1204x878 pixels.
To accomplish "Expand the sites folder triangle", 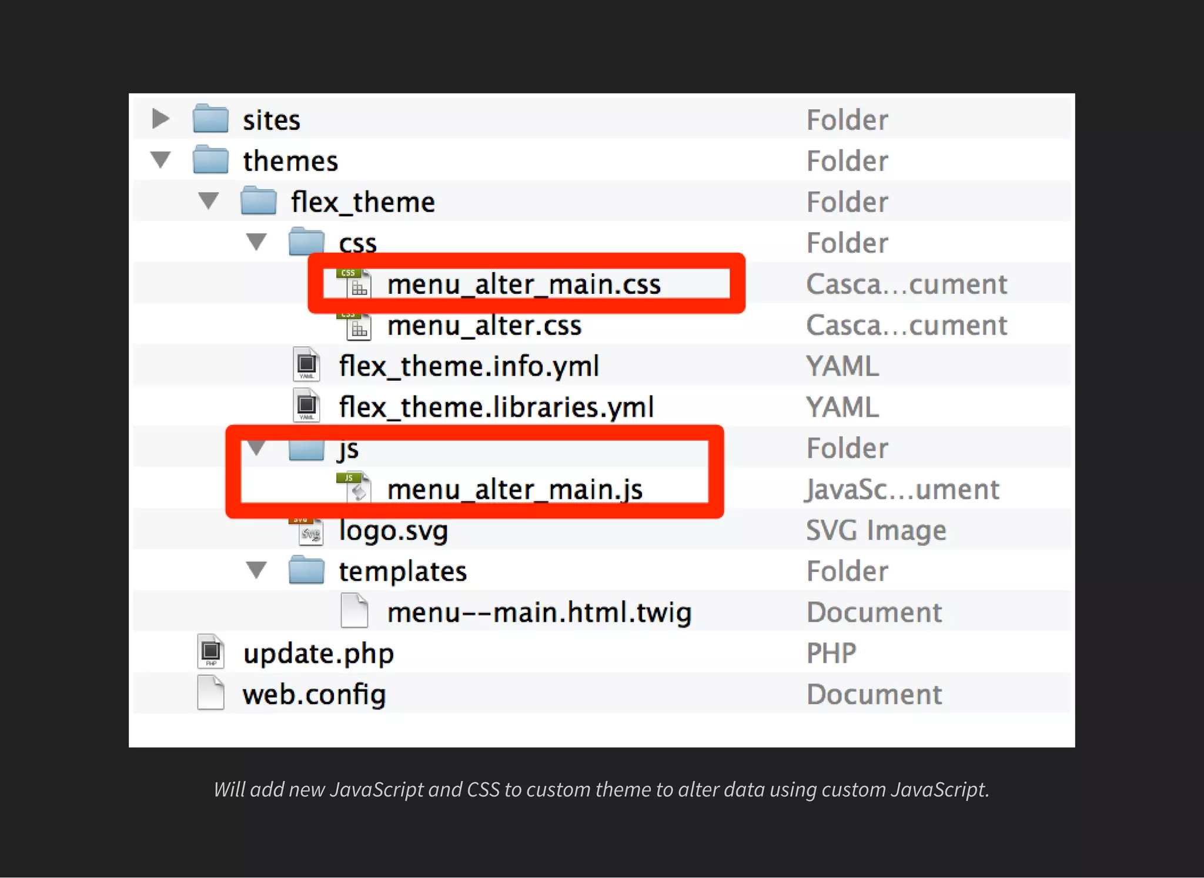I will click(x=160, y=119).
